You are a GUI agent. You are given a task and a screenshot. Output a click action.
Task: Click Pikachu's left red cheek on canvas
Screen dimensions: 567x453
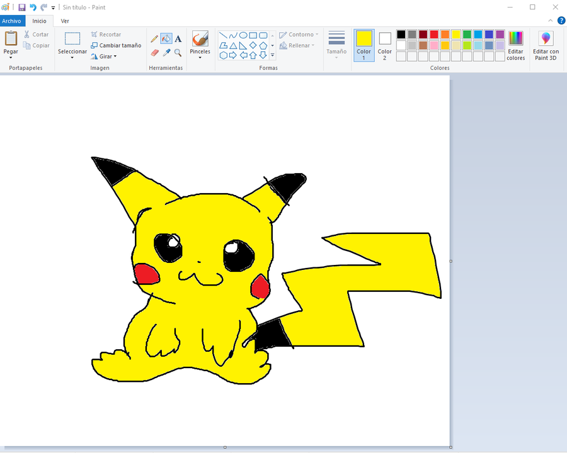(x=147, y=274)
